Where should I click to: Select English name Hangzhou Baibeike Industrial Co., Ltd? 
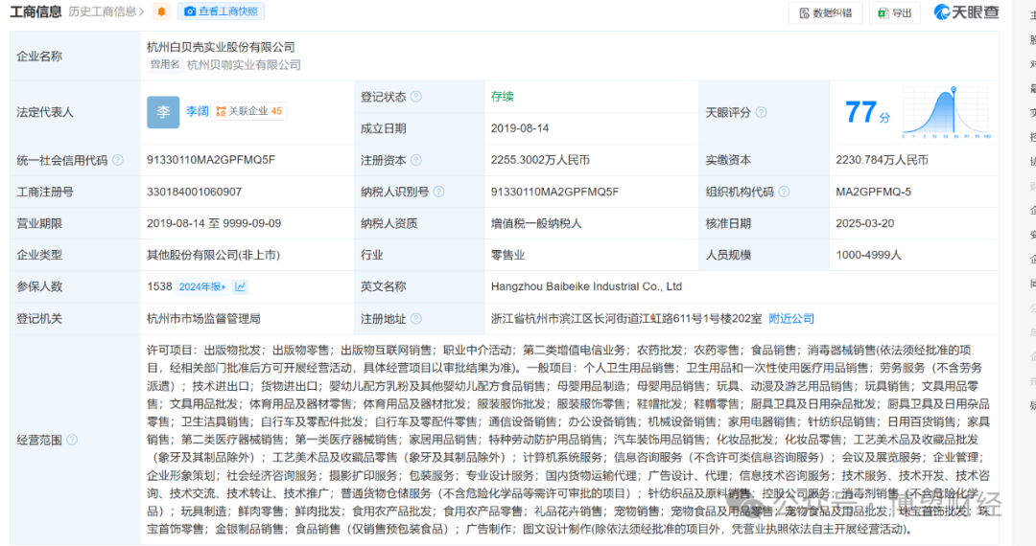click(586, 286)
